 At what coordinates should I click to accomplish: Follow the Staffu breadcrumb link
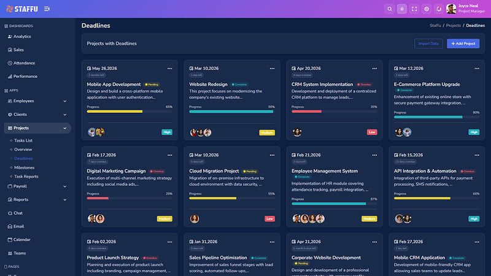point(435,26)
